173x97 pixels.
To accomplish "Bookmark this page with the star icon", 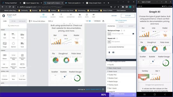I will point(118,7).
